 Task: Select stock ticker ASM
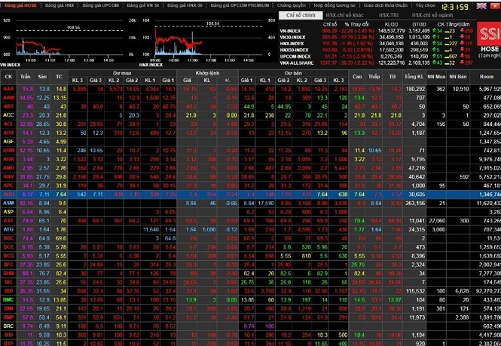8,203
